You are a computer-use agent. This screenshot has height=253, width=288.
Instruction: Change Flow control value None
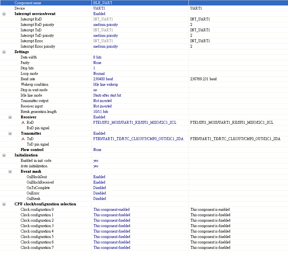(x=97, y=150)
